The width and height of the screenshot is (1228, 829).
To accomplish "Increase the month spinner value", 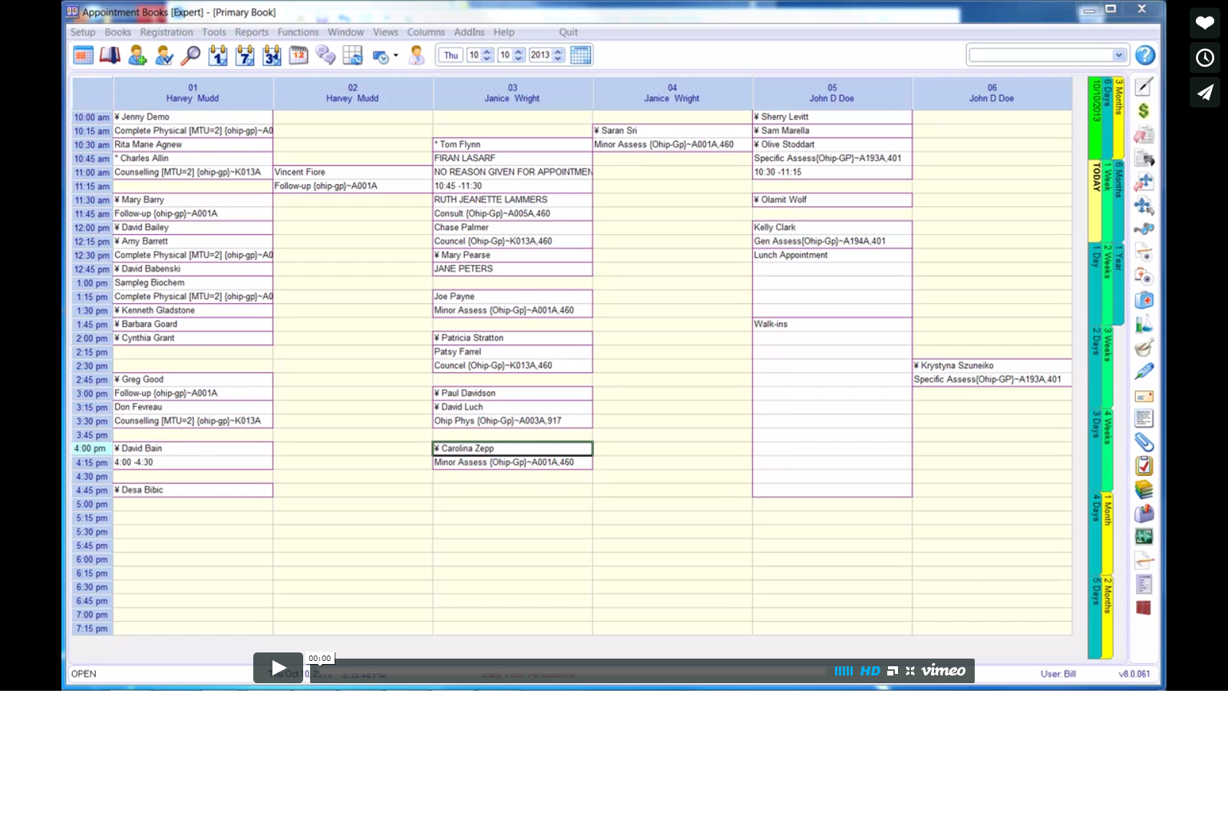I will pos(487,51).
